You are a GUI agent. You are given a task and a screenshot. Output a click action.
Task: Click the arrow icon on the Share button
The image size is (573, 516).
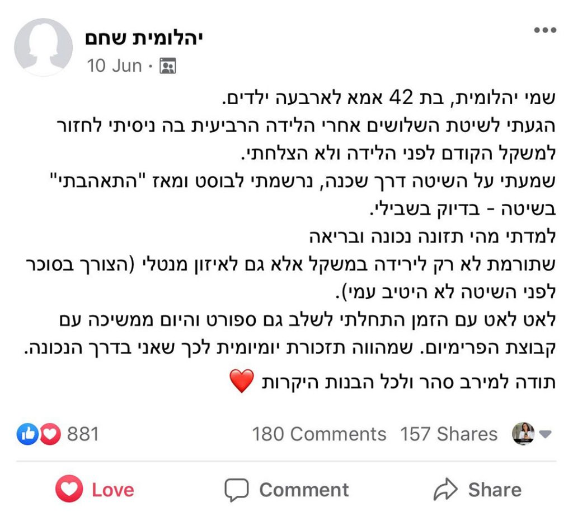coord(445,490)
